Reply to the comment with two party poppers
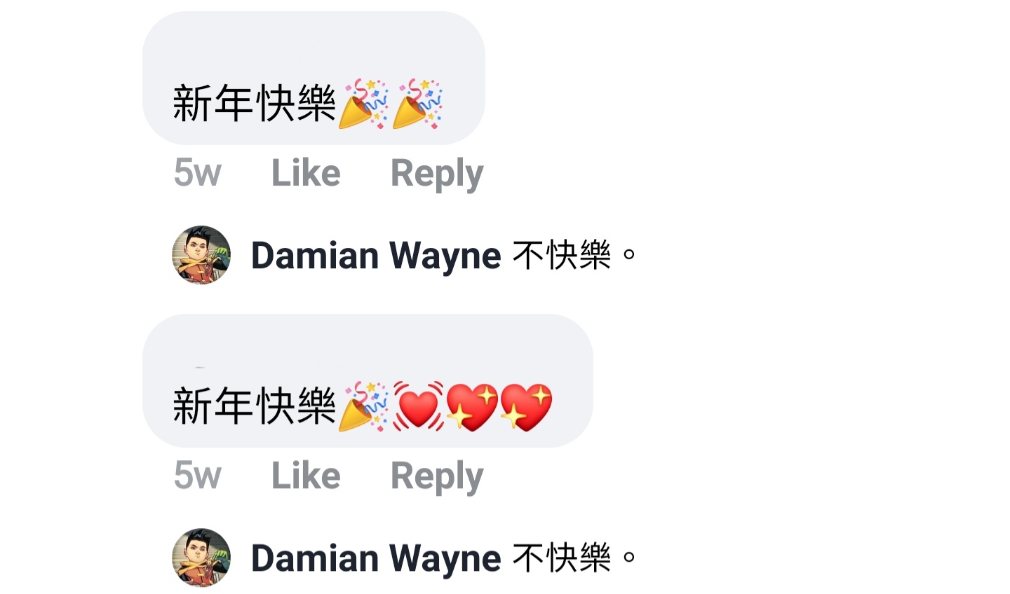This screenshot has width=1010, height=594. pyautogui.click(x=437, y=174)
